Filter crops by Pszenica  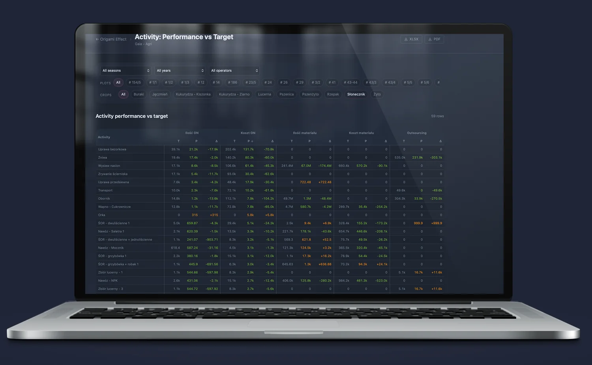click(x=287, y=94)
